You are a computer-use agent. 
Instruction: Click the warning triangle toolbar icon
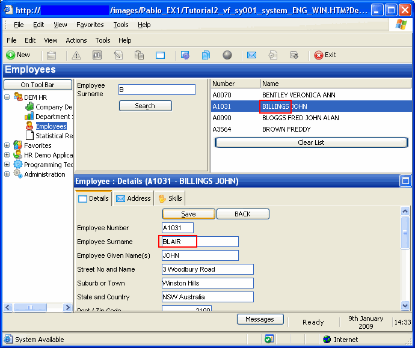point(76,55)
